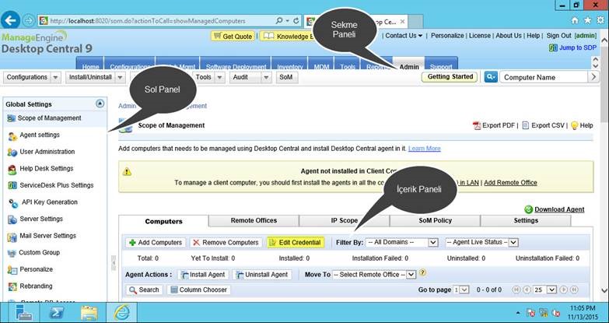
Task: Click the green Download Agent icon
Action: pyautogui.click(x=528, y=209)
